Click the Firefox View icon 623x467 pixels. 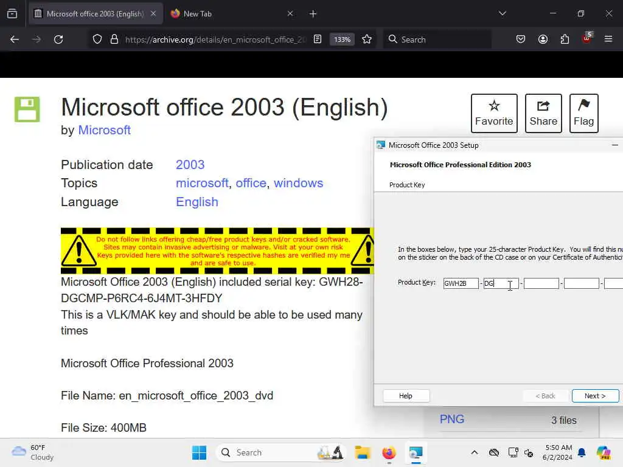[x=12, y=14]
